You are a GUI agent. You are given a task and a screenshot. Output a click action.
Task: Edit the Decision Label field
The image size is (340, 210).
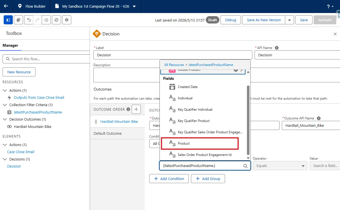(x=173, y=55)
